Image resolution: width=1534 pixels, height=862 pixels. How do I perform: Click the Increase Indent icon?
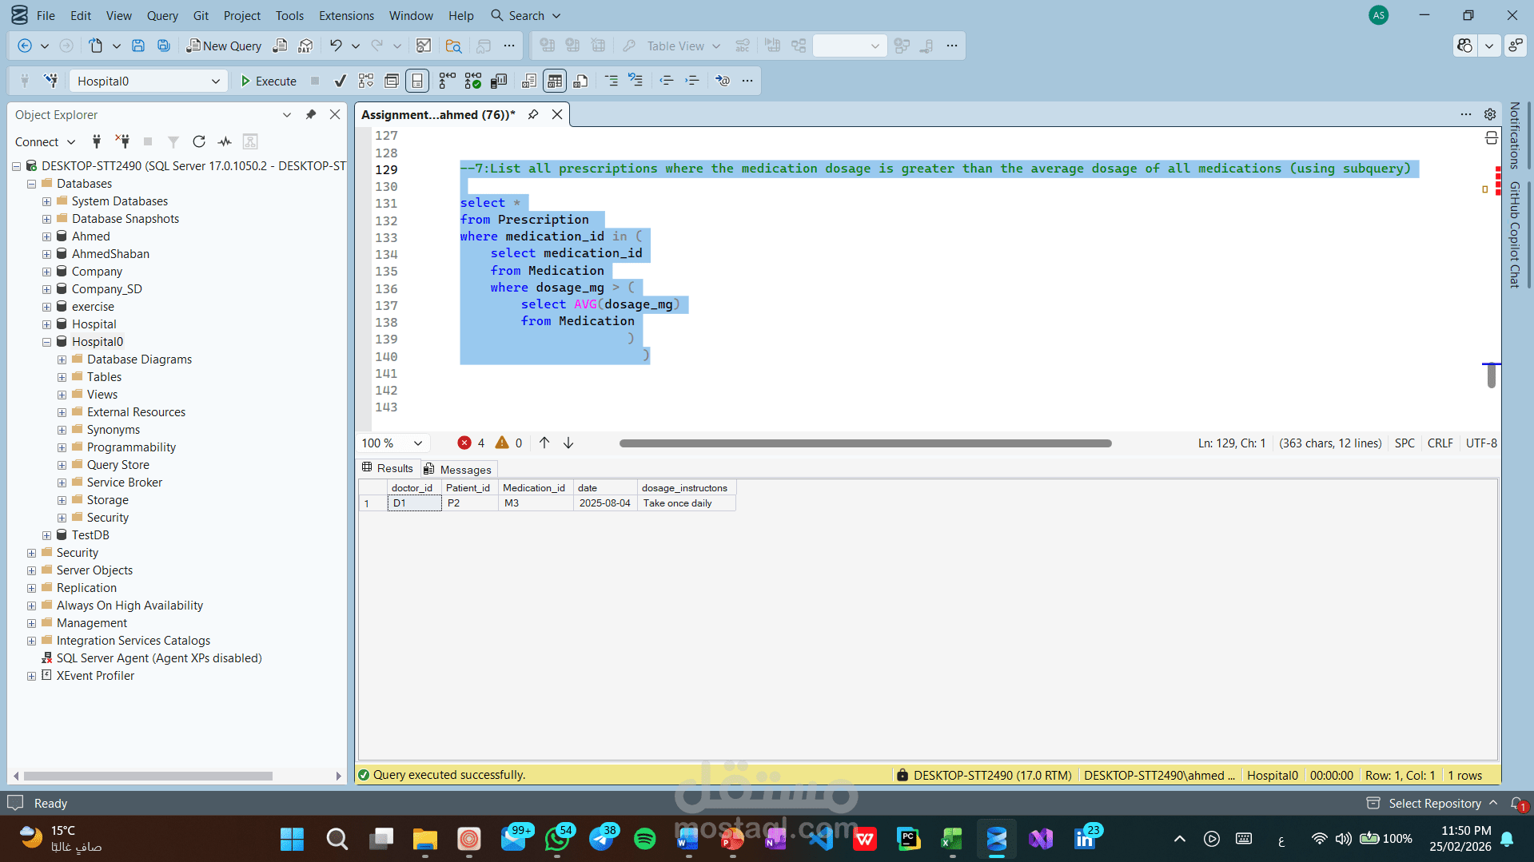tap(692, 81)
